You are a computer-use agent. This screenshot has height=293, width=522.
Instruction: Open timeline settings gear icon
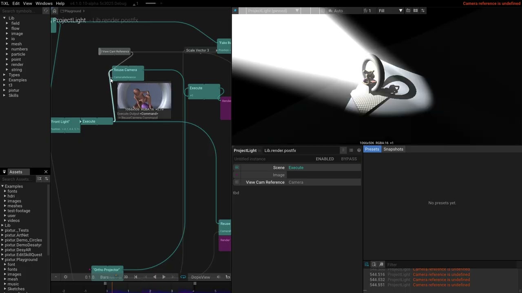[x=65, y=277]
